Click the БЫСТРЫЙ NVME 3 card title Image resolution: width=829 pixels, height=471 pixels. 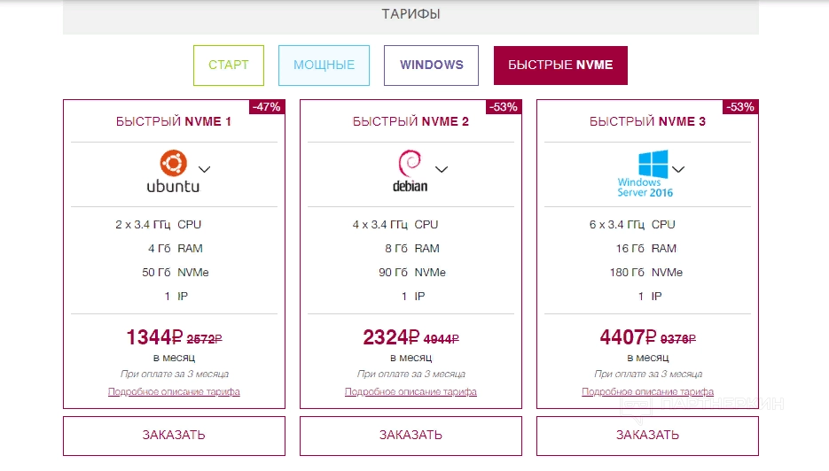click(x=647, y=121)
